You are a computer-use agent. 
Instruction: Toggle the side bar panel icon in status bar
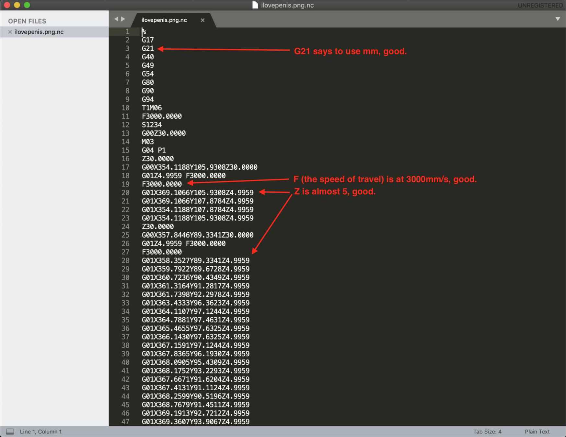pyautogui.click(x=10, y=431)
